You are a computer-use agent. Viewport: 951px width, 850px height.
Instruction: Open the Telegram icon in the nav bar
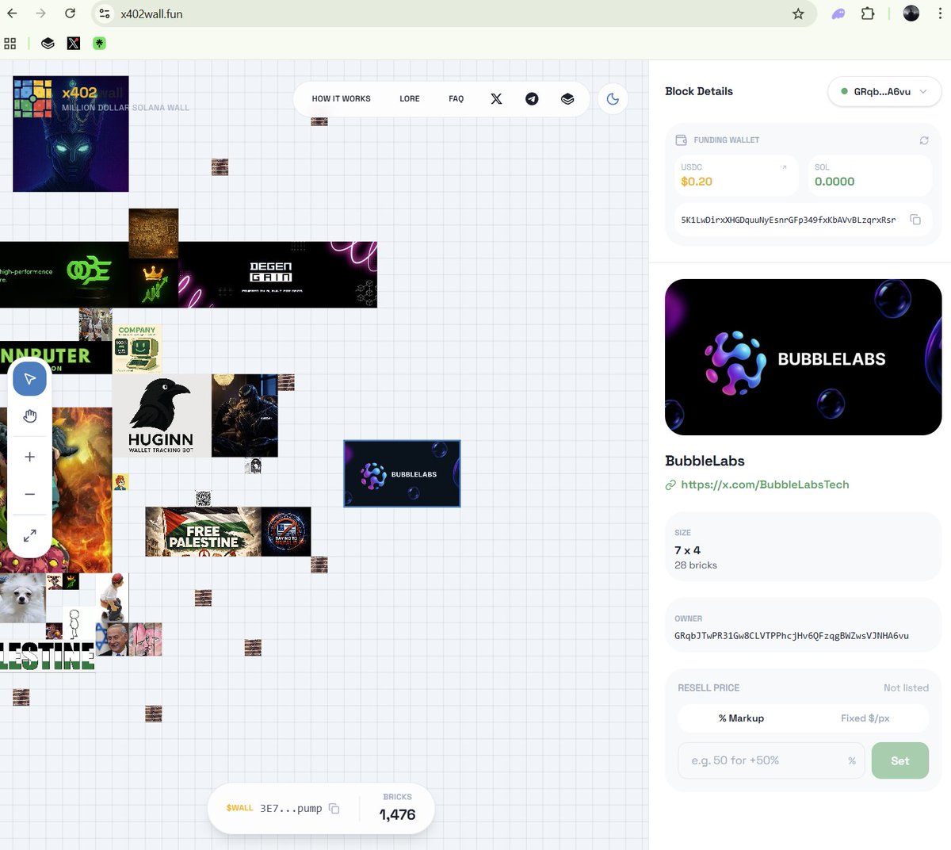click(x=532, y=99)
